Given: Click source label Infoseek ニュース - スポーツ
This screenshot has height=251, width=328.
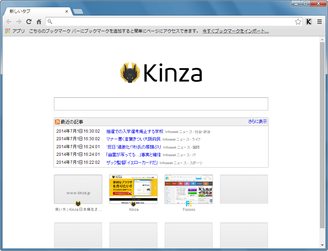Looking at the screenshot, I should tap(181, 163).
